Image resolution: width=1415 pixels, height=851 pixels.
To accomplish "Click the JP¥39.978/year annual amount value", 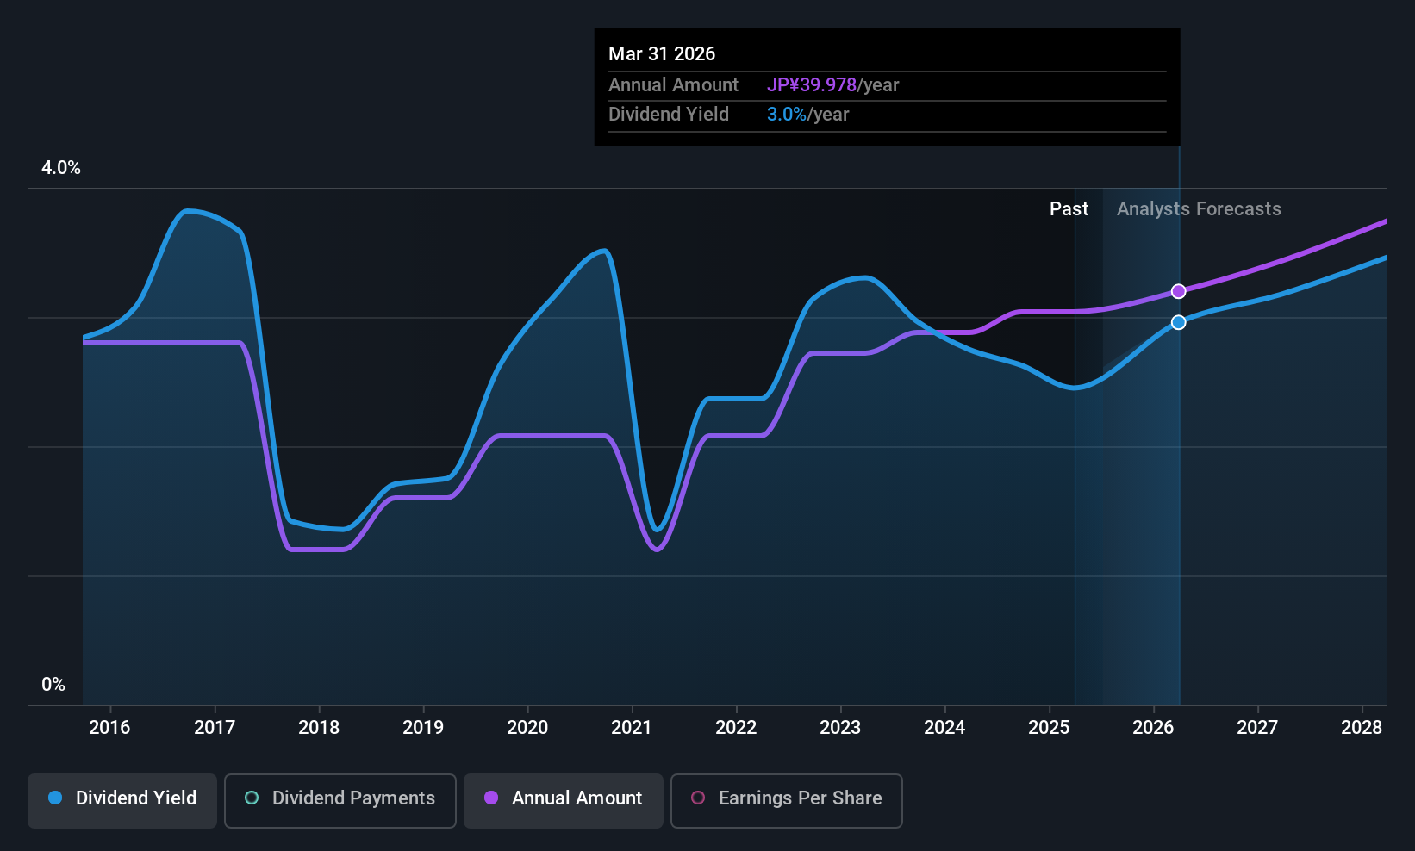I will tap(833, 84).
